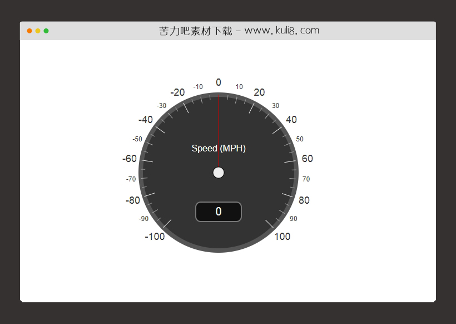Image resolution: width=456 pixels, height=324 pixels.
Task: Click the digital readout box showing 0
Action: tap(219, 212)
